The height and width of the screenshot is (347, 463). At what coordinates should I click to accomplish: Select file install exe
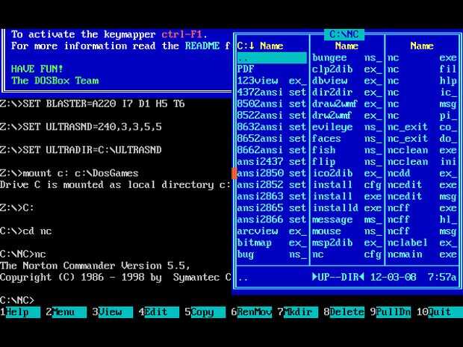347,196
